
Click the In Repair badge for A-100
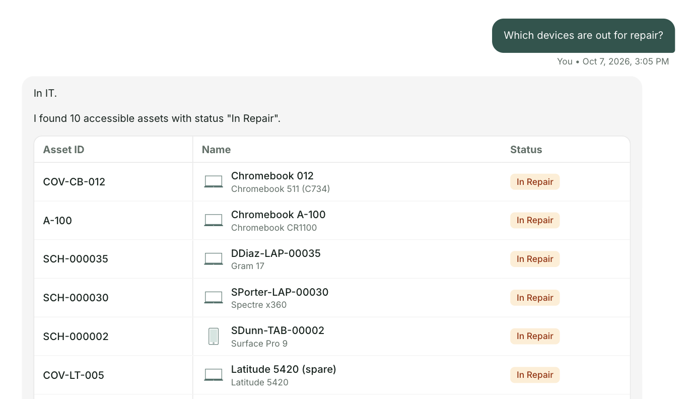[x=535, y=220]
